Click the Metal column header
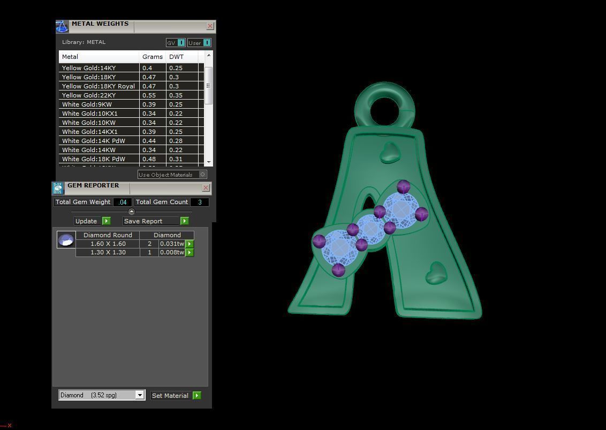This screenshot has width=606, height=430. 99,56
